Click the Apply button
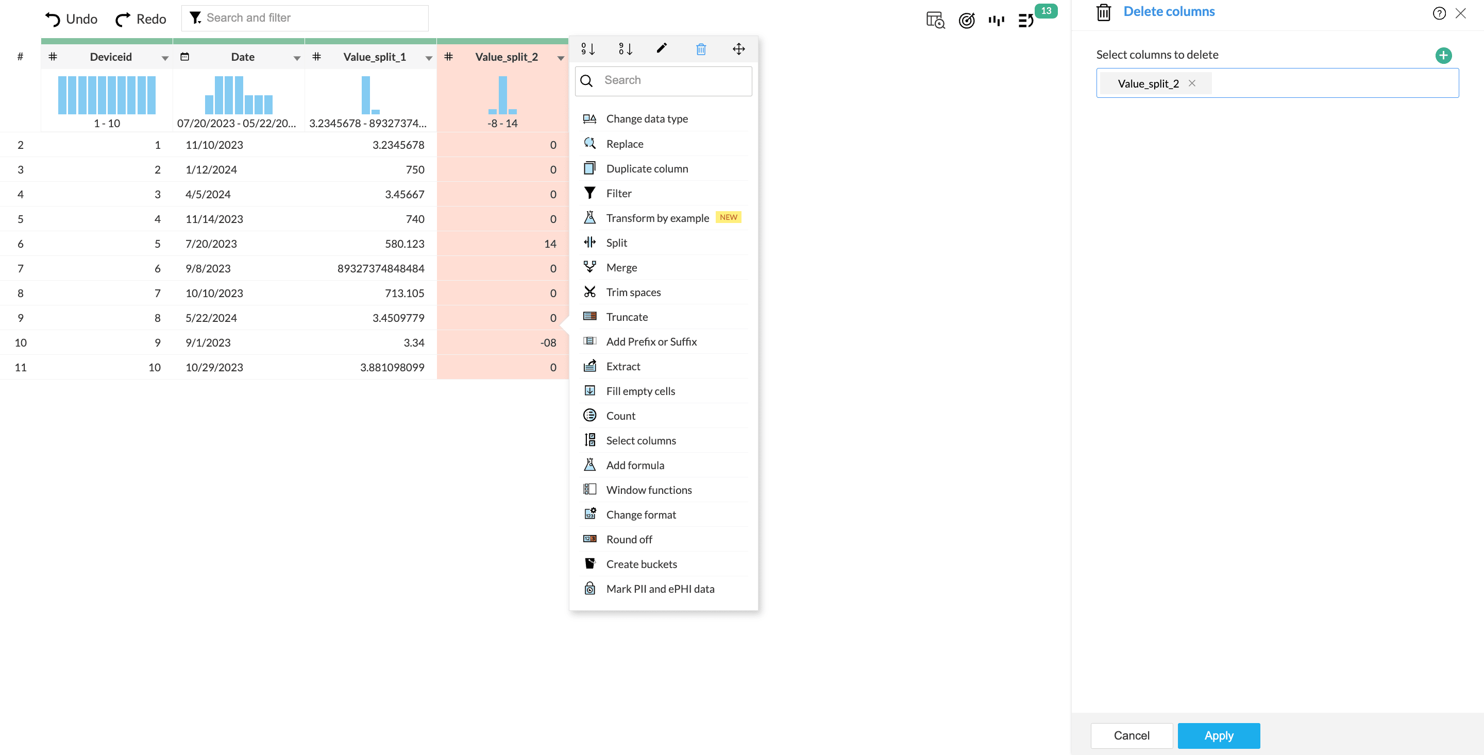 1219,735
